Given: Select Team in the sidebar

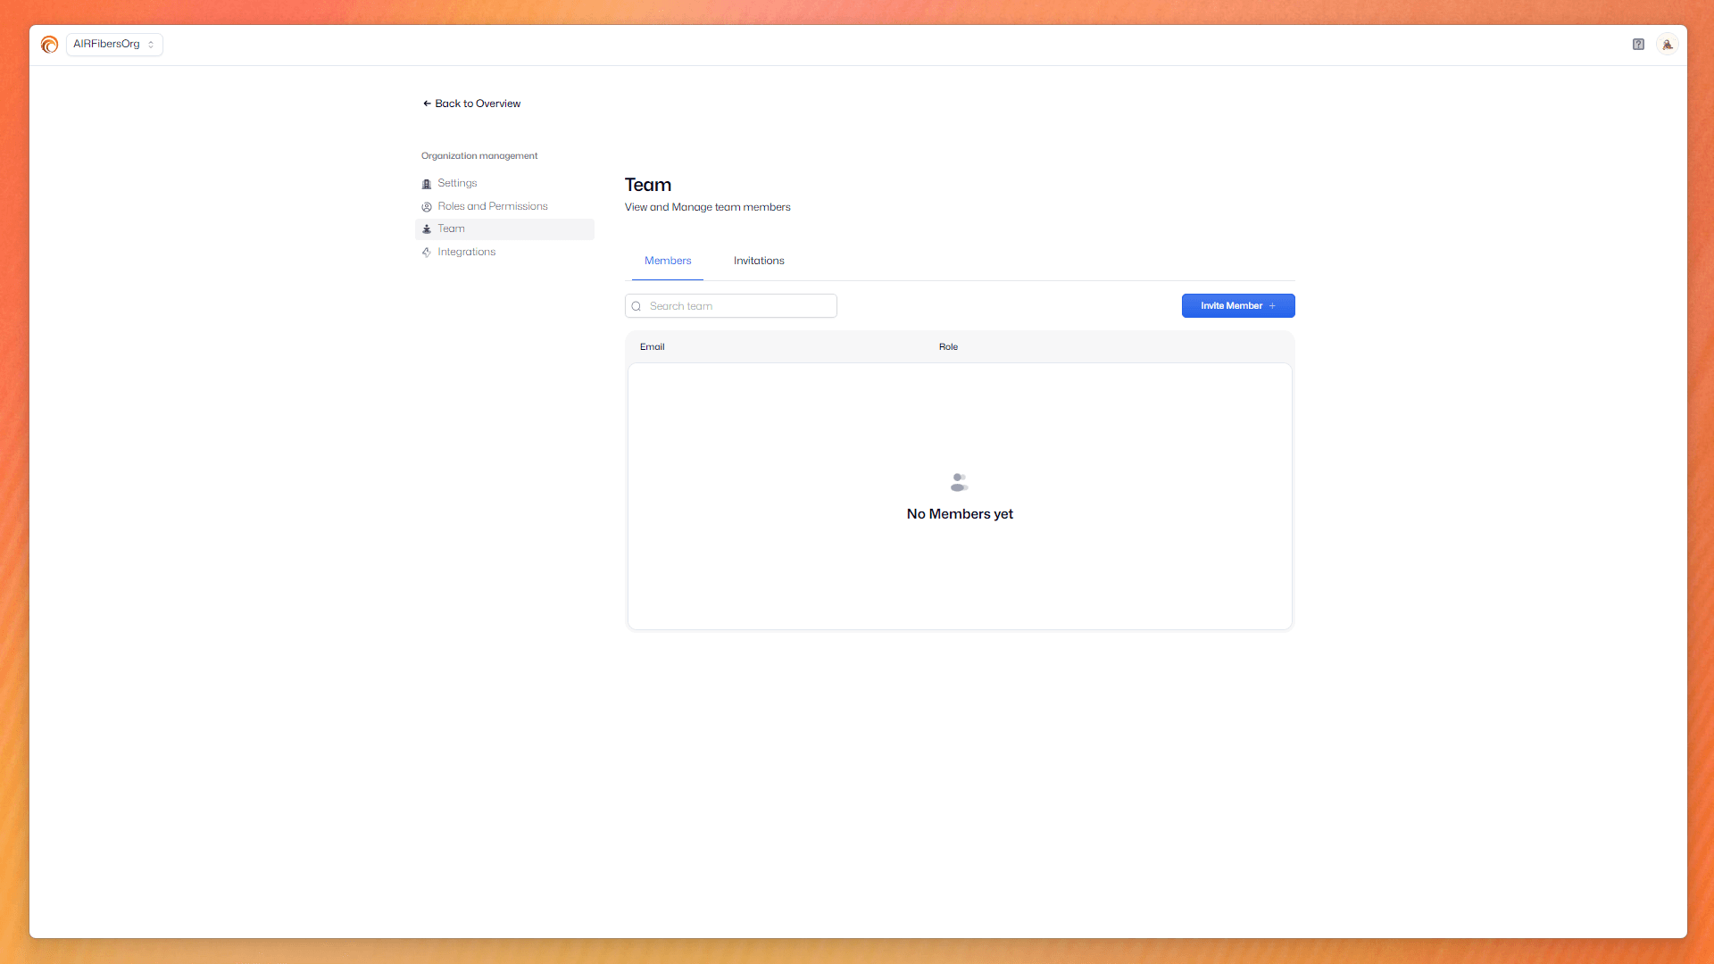Looking at the screenshot, I should click(x=451, y=229).
